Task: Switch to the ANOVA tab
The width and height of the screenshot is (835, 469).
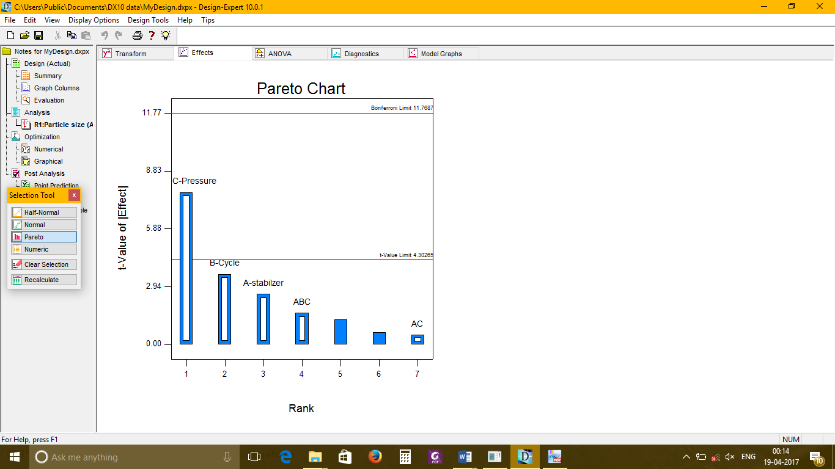Action: click(x=279, y=54)
